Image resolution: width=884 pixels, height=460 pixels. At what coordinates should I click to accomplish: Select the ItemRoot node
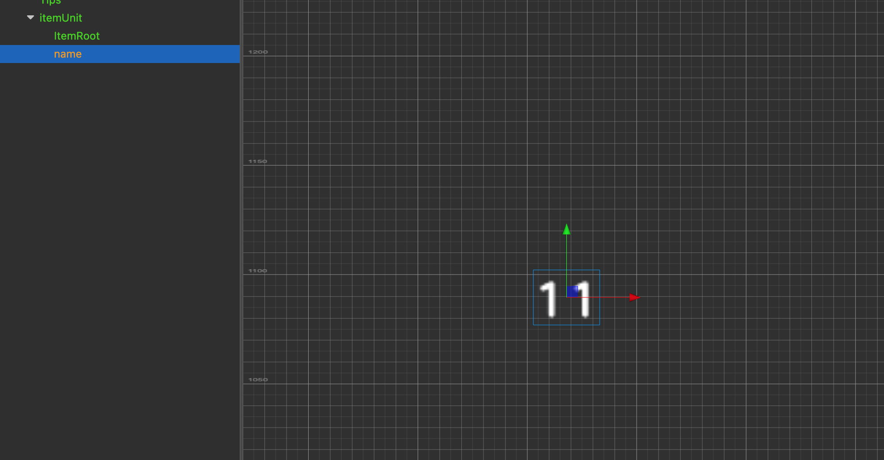(x=77, y=36)
